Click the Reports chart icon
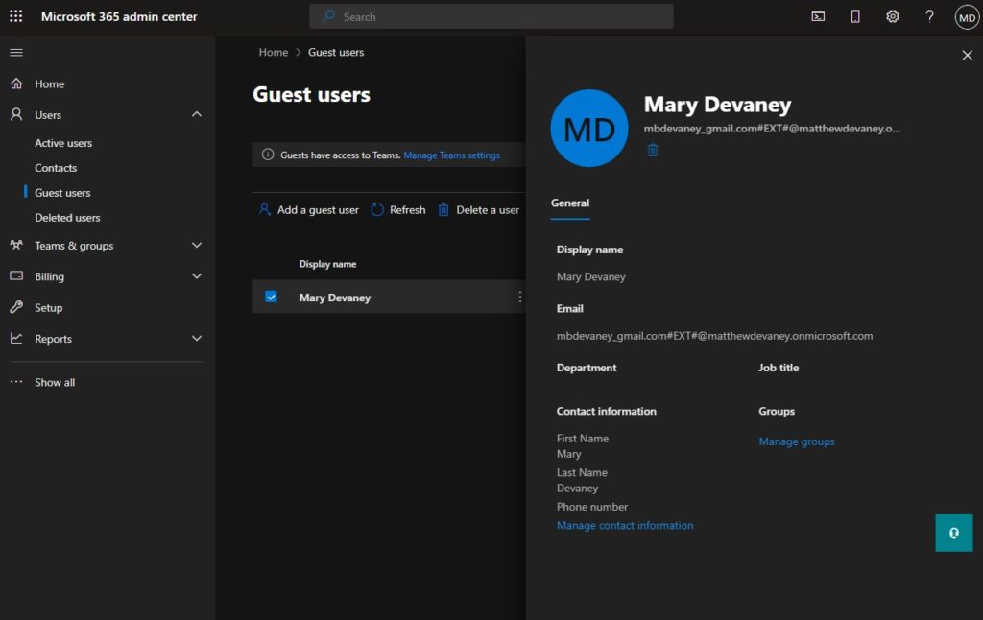Viewport: 983px width, 620px height. [x=16, y=339]
